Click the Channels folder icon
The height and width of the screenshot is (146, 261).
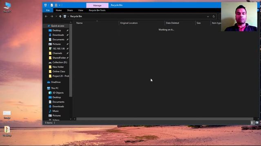[x=50, y=53]
